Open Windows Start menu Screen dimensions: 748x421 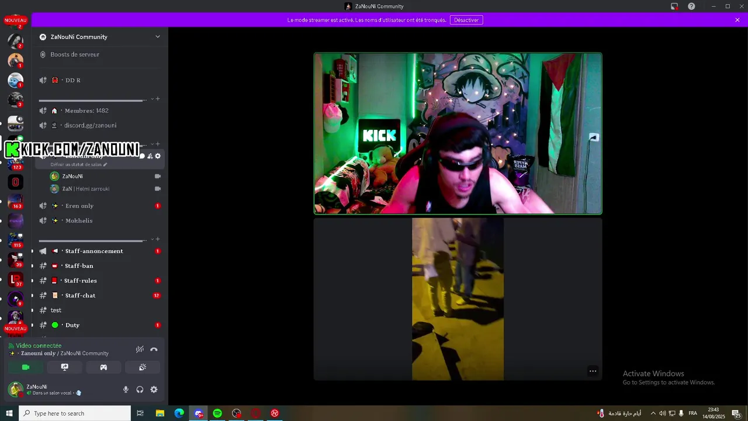tap(9, 413)
